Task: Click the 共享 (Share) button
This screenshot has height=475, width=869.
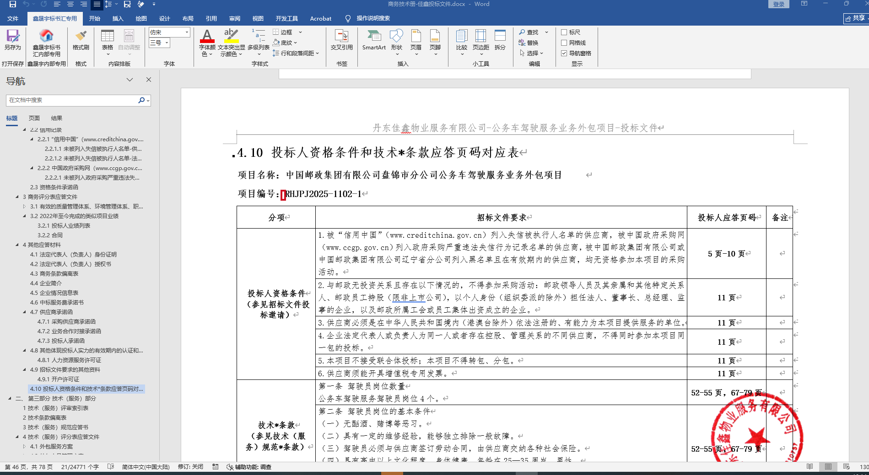Action: click(855, 18)
